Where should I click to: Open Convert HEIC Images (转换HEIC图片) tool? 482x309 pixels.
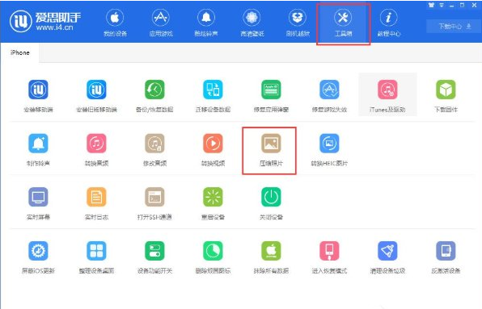click(x=329, y=149)
